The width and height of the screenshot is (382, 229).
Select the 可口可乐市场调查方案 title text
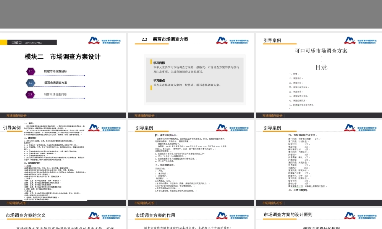click(321, 51)
